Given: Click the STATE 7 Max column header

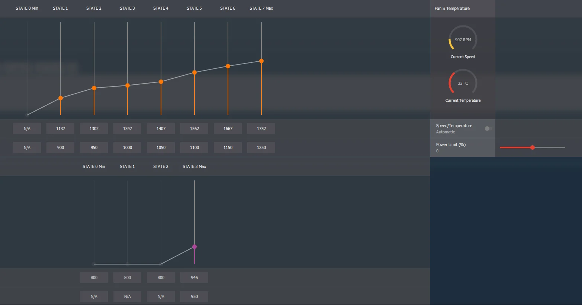Looking at the screenshot, I should [x=261, y=8].
